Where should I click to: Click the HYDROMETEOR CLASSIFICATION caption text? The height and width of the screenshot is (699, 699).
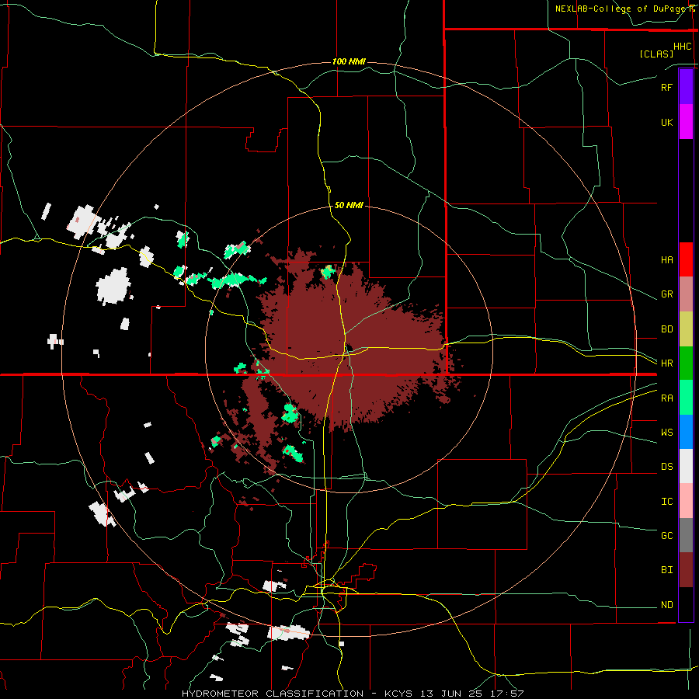click(x=273, y=694)
